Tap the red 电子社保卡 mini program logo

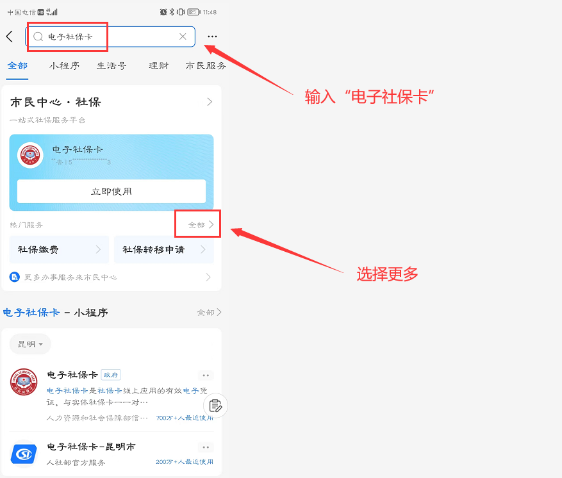click(24, 382)
